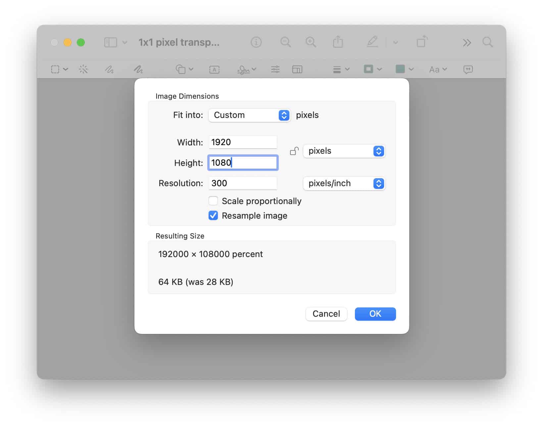Viewport: 543px width, 428px height.
Task: Show more toolbar items via double chevron
Action: [x=467, y=42]
